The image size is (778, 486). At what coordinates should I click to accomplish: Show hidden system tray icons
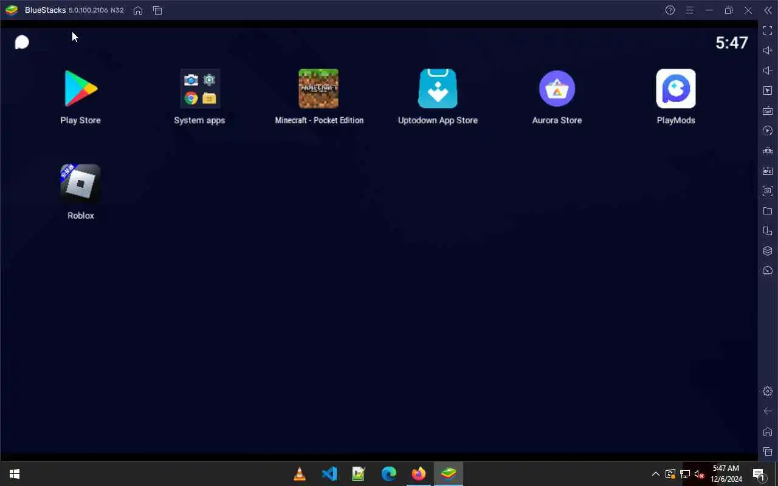(x=655, y=474)
